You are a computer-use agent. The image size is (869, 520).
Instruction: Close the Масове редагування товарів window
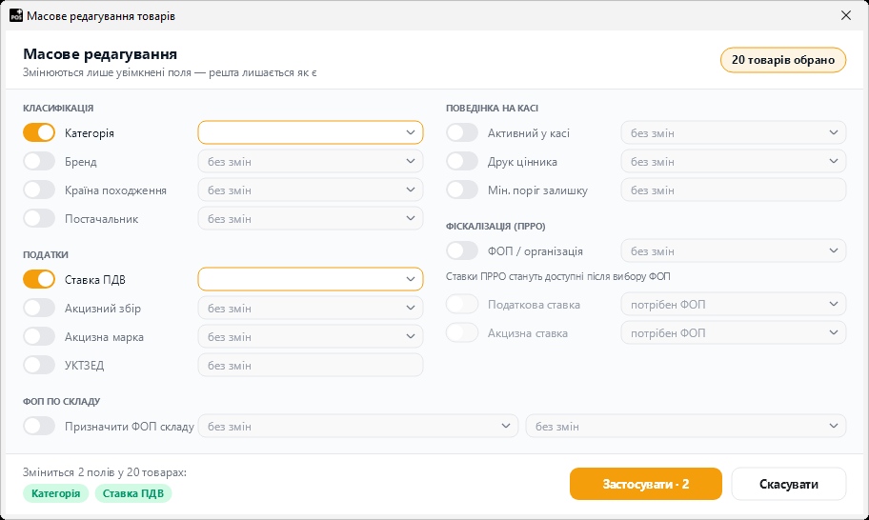[846, 15]
